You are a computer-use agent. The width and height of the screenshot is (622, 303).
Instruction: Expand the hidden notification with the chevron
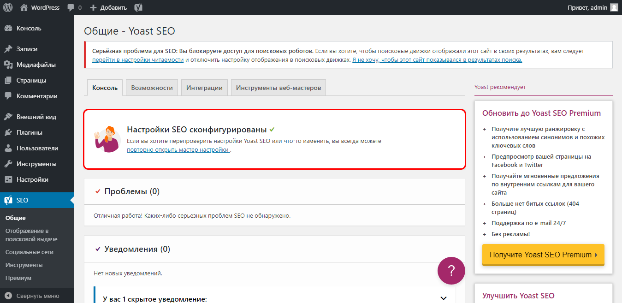pos(443,297)
